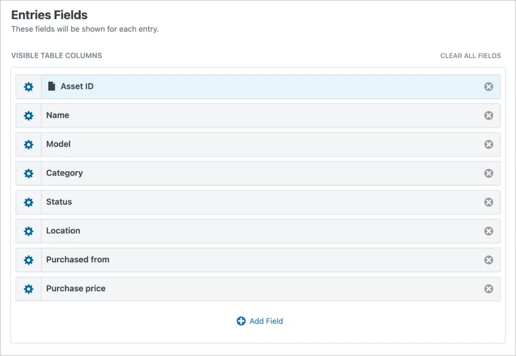The image size is (516, 356).
Task: Open settings gear for Asset ID field
Action: point(29,87)
